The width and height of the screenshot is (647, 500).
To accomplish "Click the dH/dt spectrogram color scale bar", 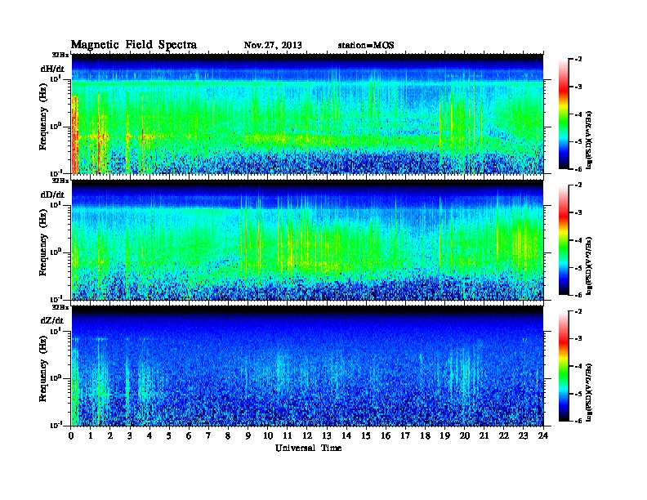I will point(564,114).
